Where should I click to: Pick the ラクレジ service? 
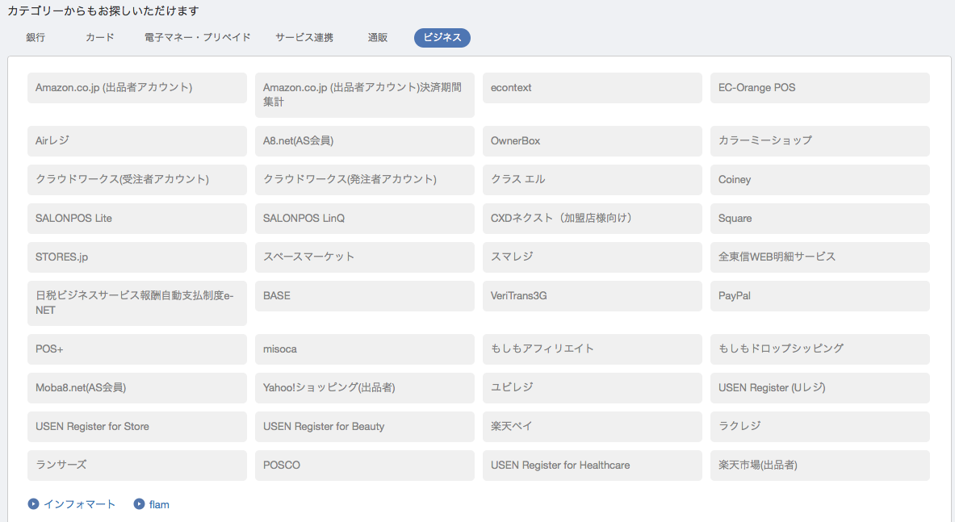pyautogui.click(x=820, y=427)
